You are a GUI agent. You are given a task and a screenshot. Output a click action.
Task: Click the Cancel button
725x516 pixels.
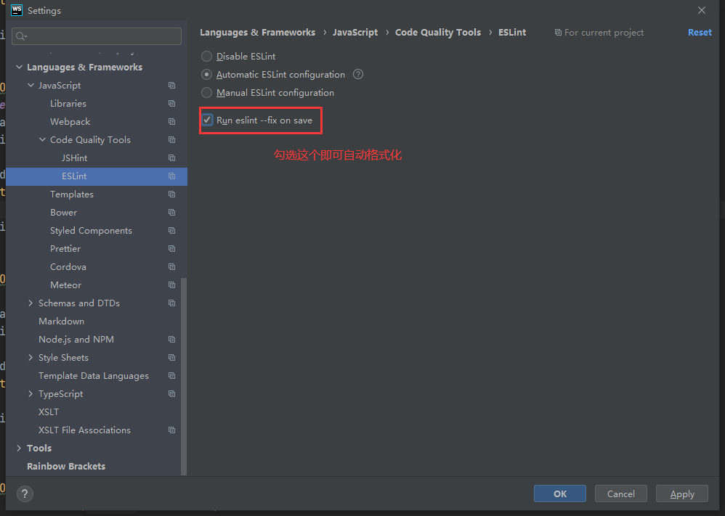(x=620, y=494)
